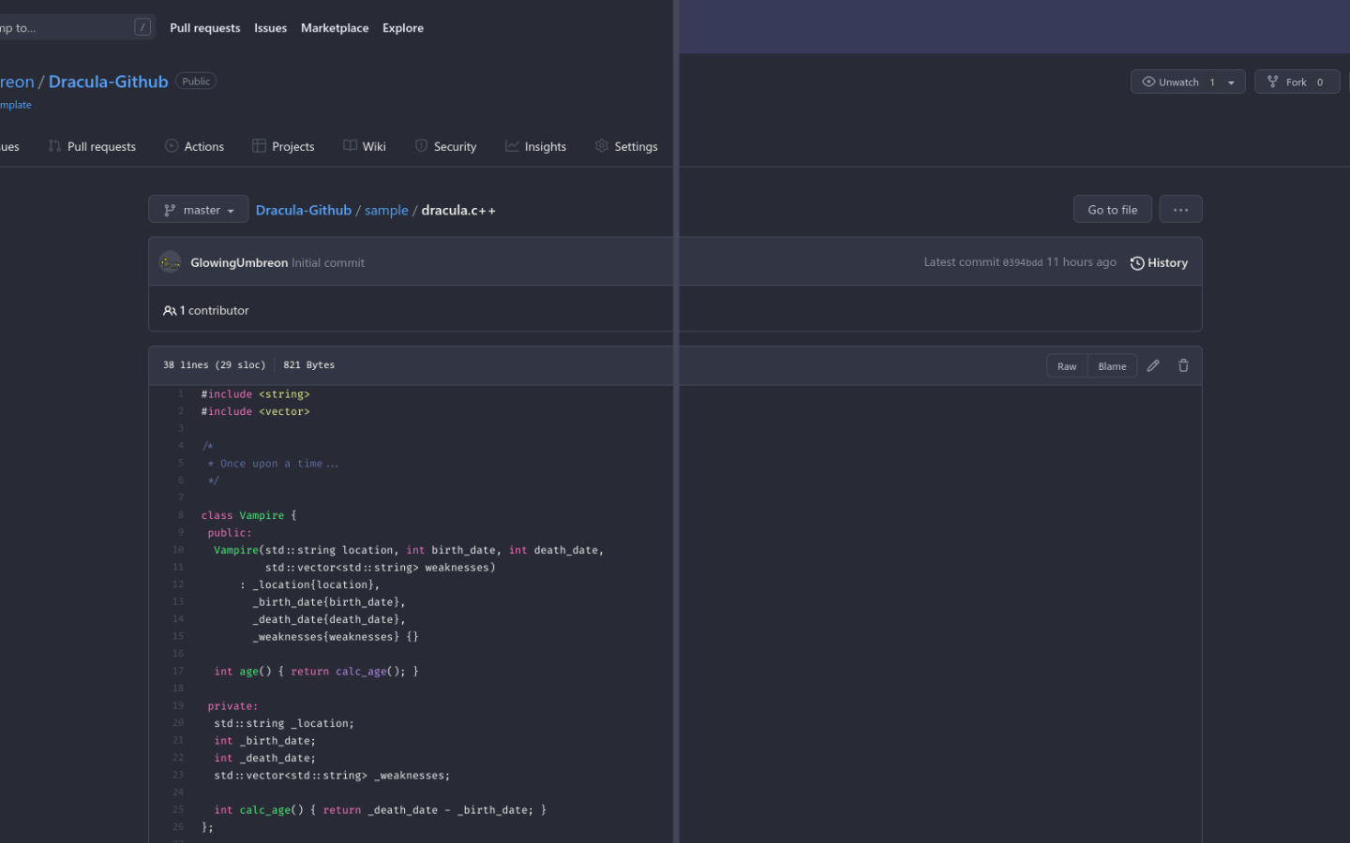Open the three-dots more options menu
Image resolution: width=1350 pixels, height=843 pixels.
[1180, 209]
